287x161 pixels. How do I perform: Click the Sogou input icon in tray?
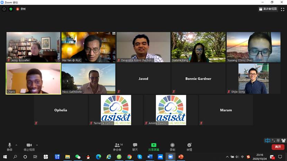pos(248,157)
